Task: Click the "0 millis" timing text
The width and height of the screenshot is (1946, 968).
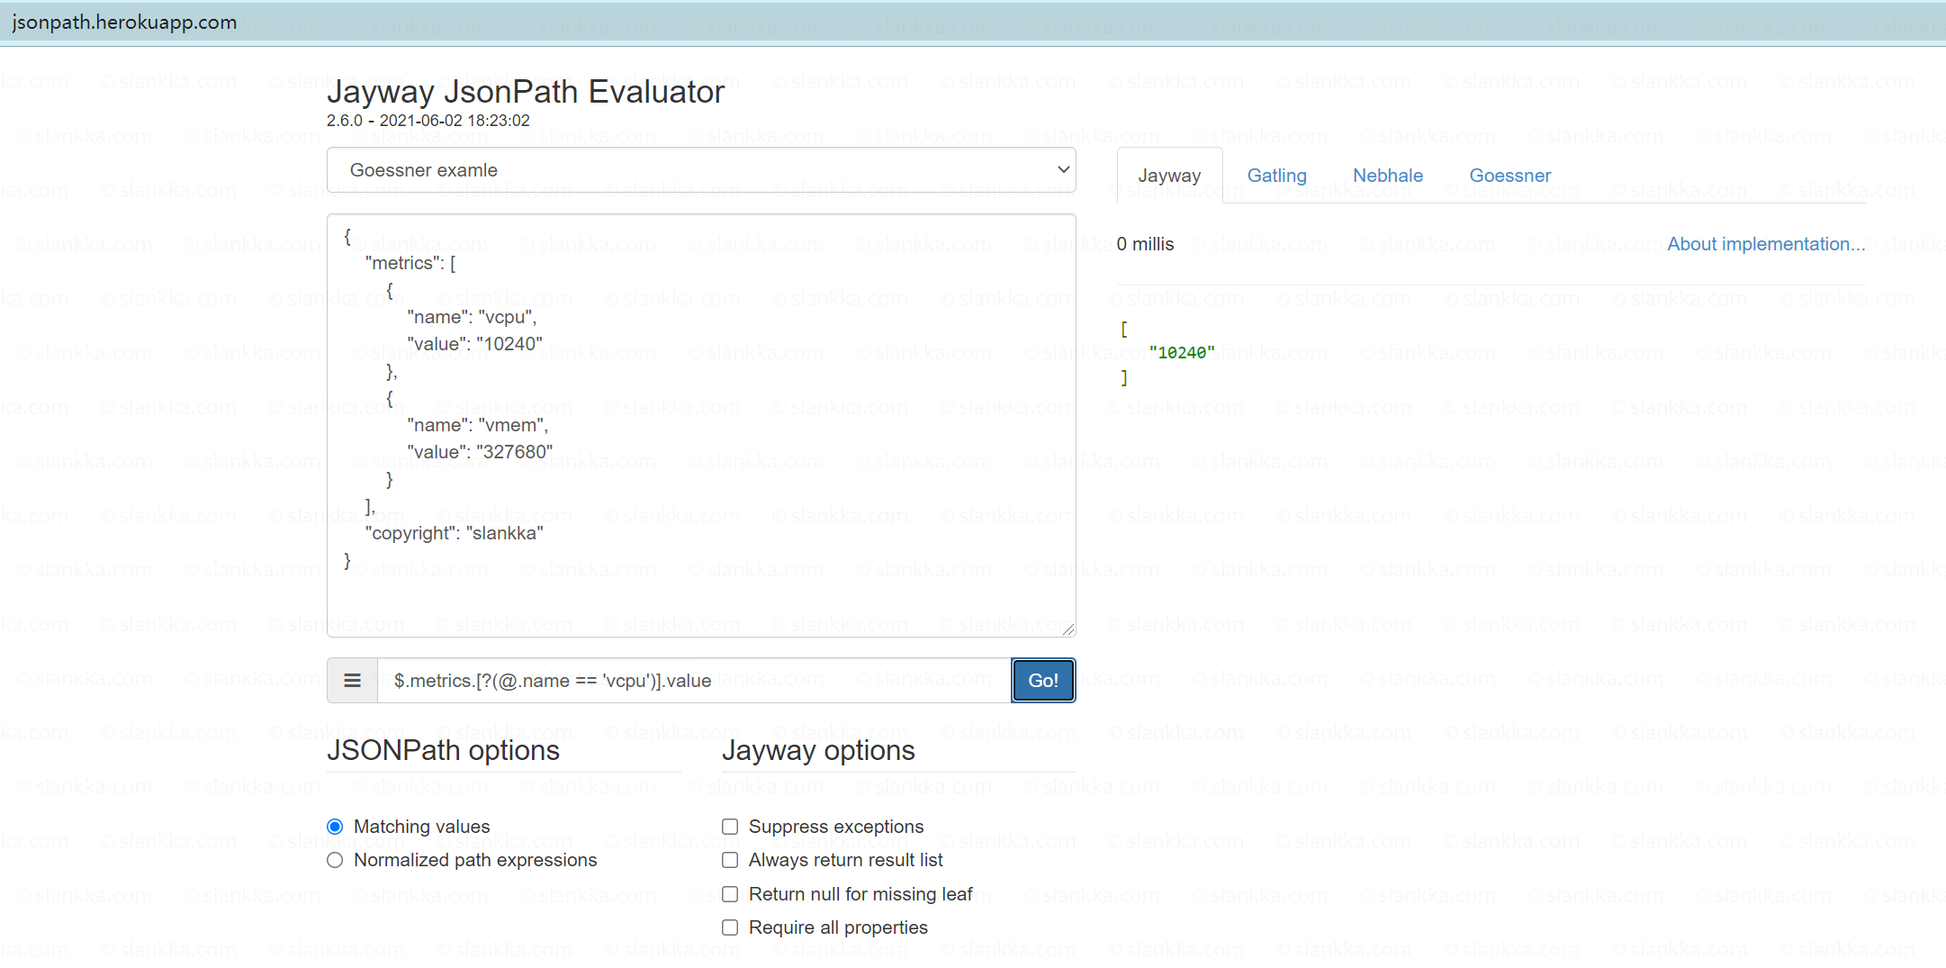Action: [1145, 244]
